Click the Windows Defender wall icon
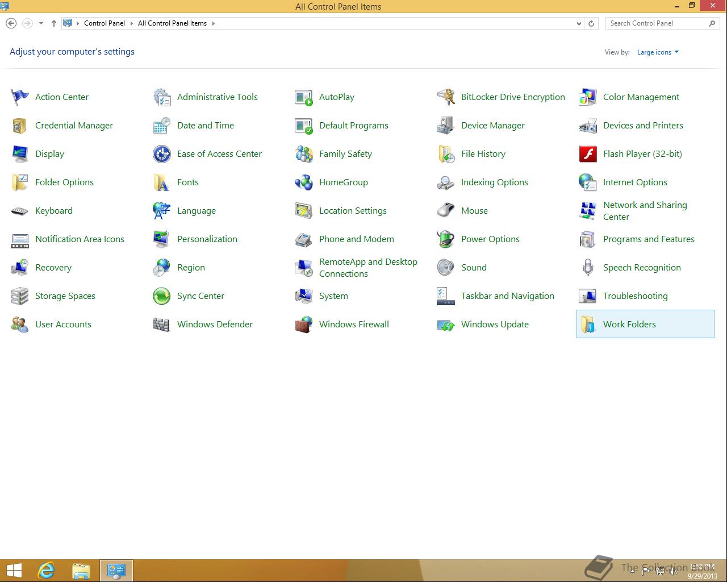727x582 pixels. (x=162, y=325)
